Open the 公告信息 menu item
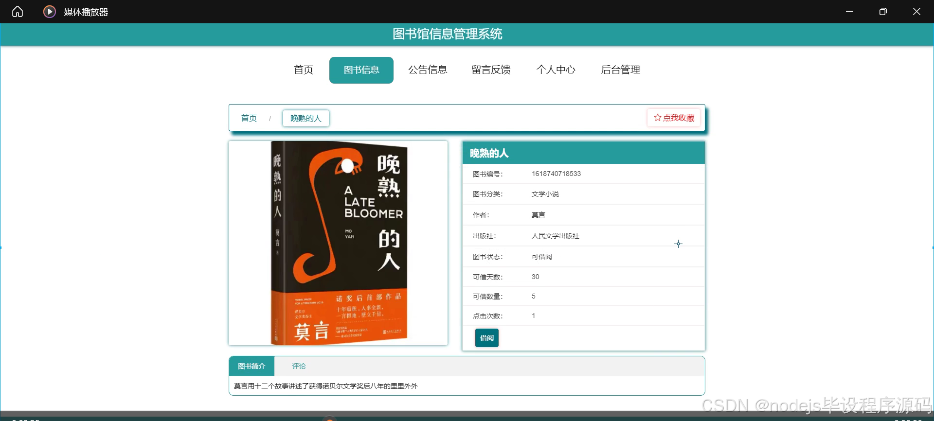This screenshot has height=421, width=934. [x=428, y=70]
